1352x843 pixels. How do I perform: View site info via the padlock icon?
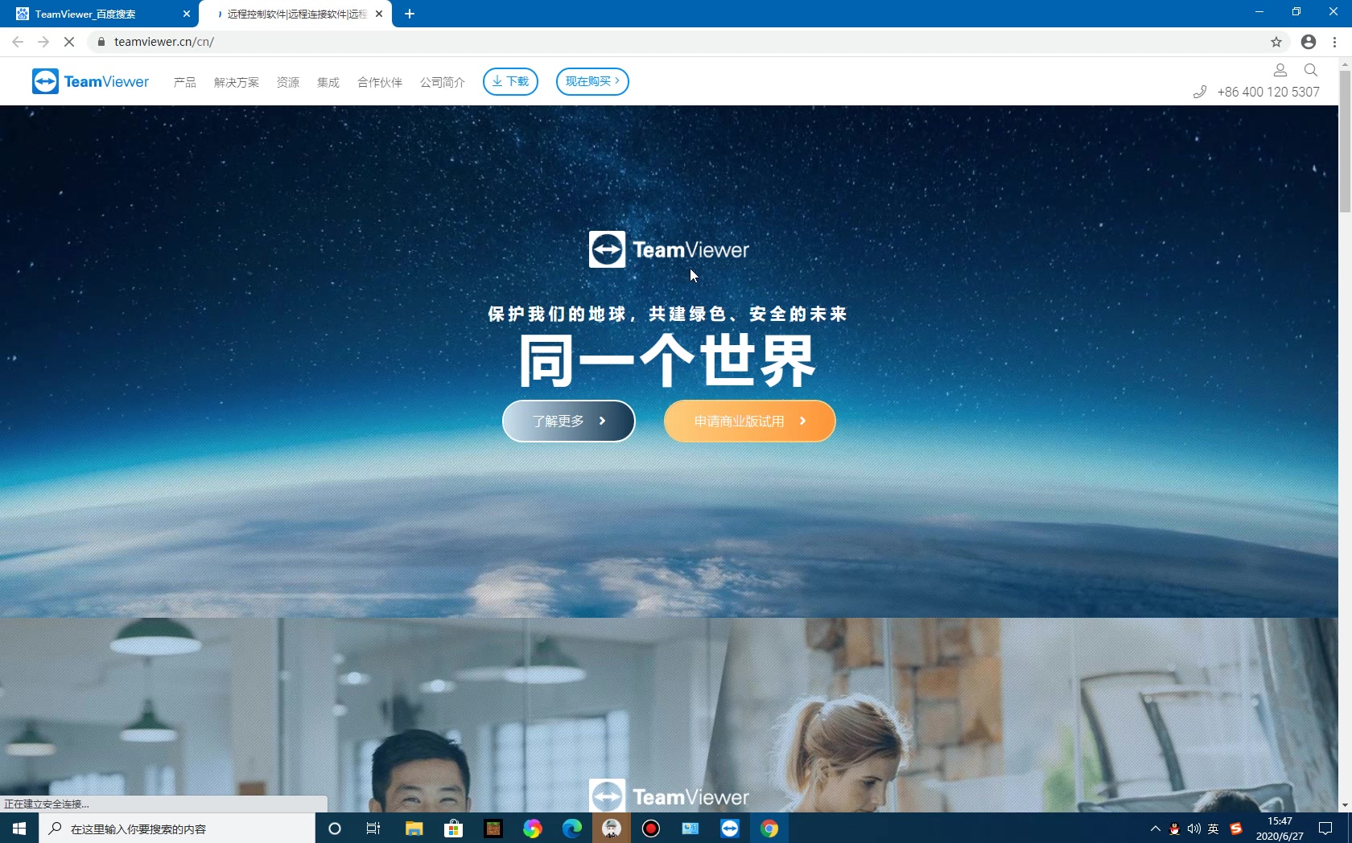(x=101, y=42)
